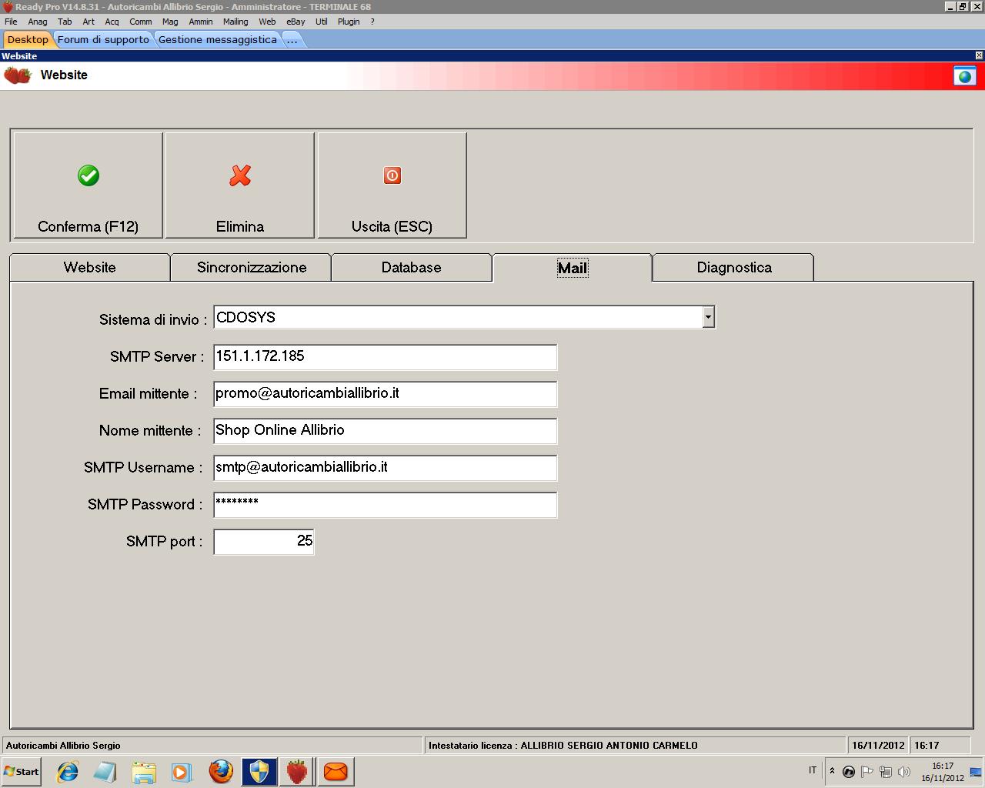Screen dimensions: 985x788
Task: Select the Mail tab
Action: [573, 268]
